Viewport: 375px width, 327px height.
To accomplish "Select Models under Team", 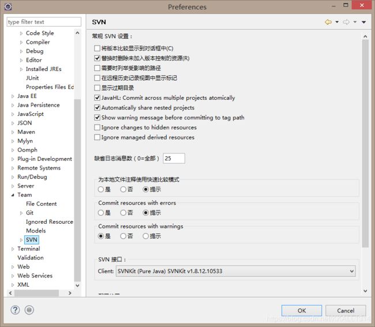I will coord(36,231).
